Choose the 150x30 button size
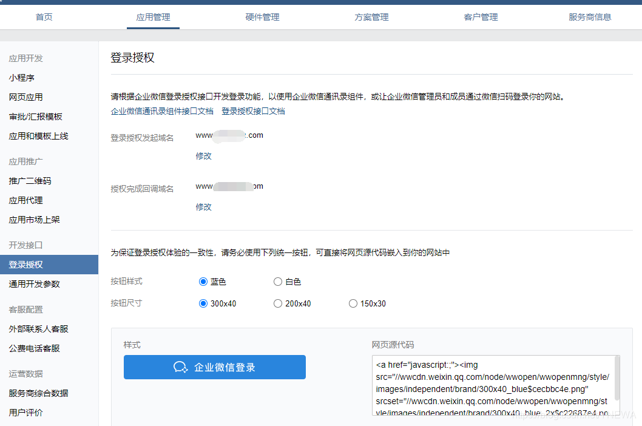Image resolution: width=642 pixels, height=426 pixels. coord(353,303)
